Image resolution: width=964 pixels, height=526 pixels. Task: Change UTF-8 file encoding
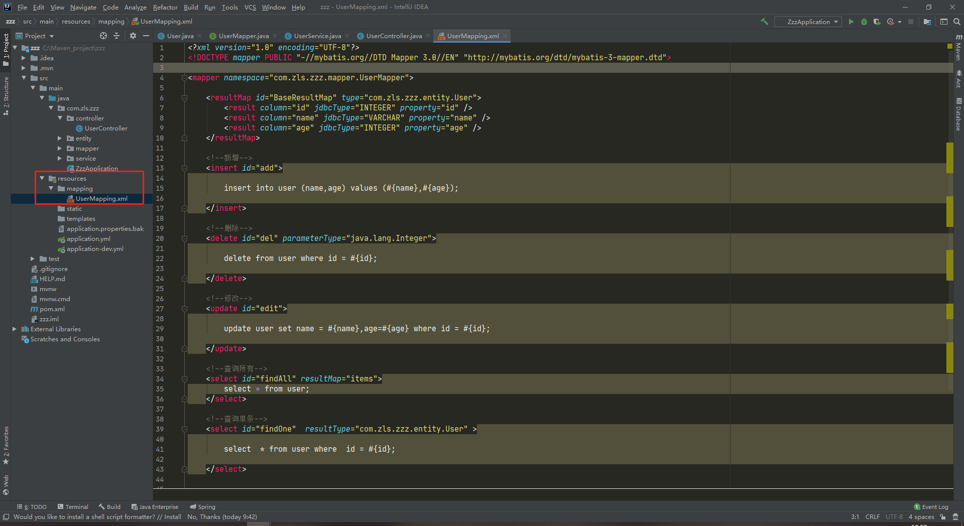(x=894, y=517)
